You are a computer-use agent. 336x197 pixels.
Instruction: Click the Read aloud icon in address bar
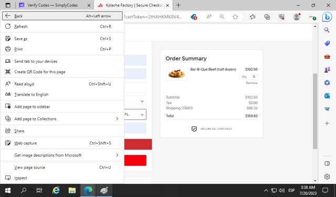point(209,17)
